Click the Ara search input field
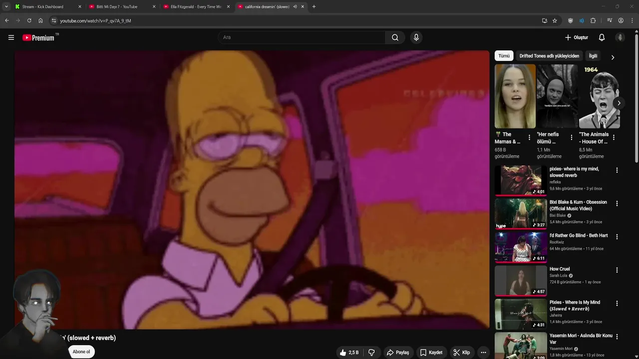639x359 pixels. [x=302, y=37]
